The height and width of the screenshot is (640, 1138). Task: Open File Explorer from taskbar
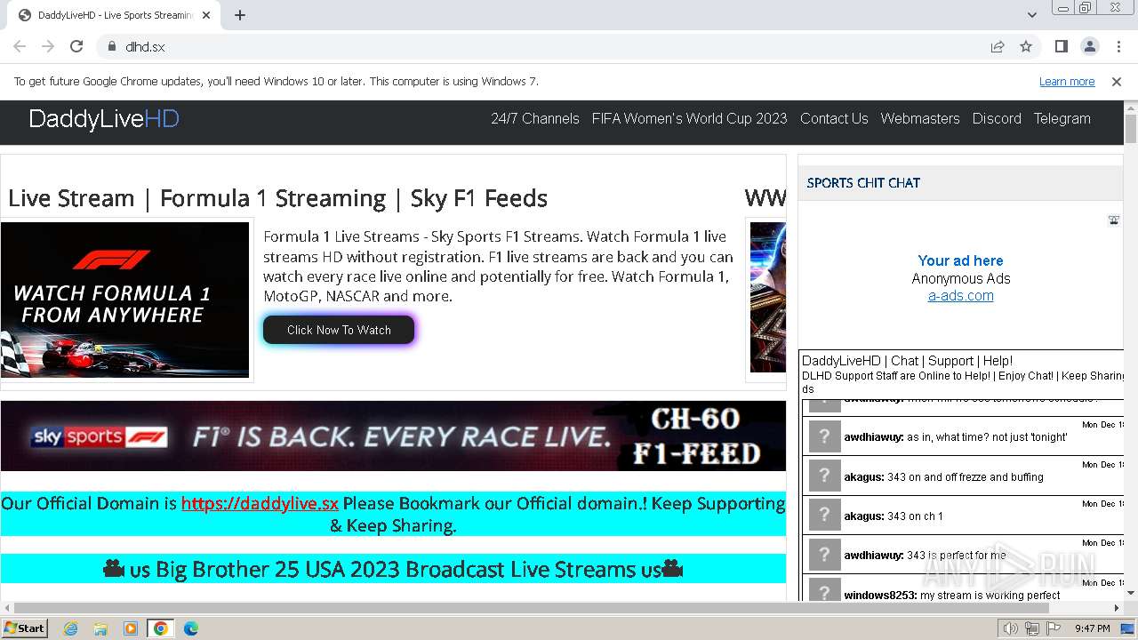tap(100, 628)
